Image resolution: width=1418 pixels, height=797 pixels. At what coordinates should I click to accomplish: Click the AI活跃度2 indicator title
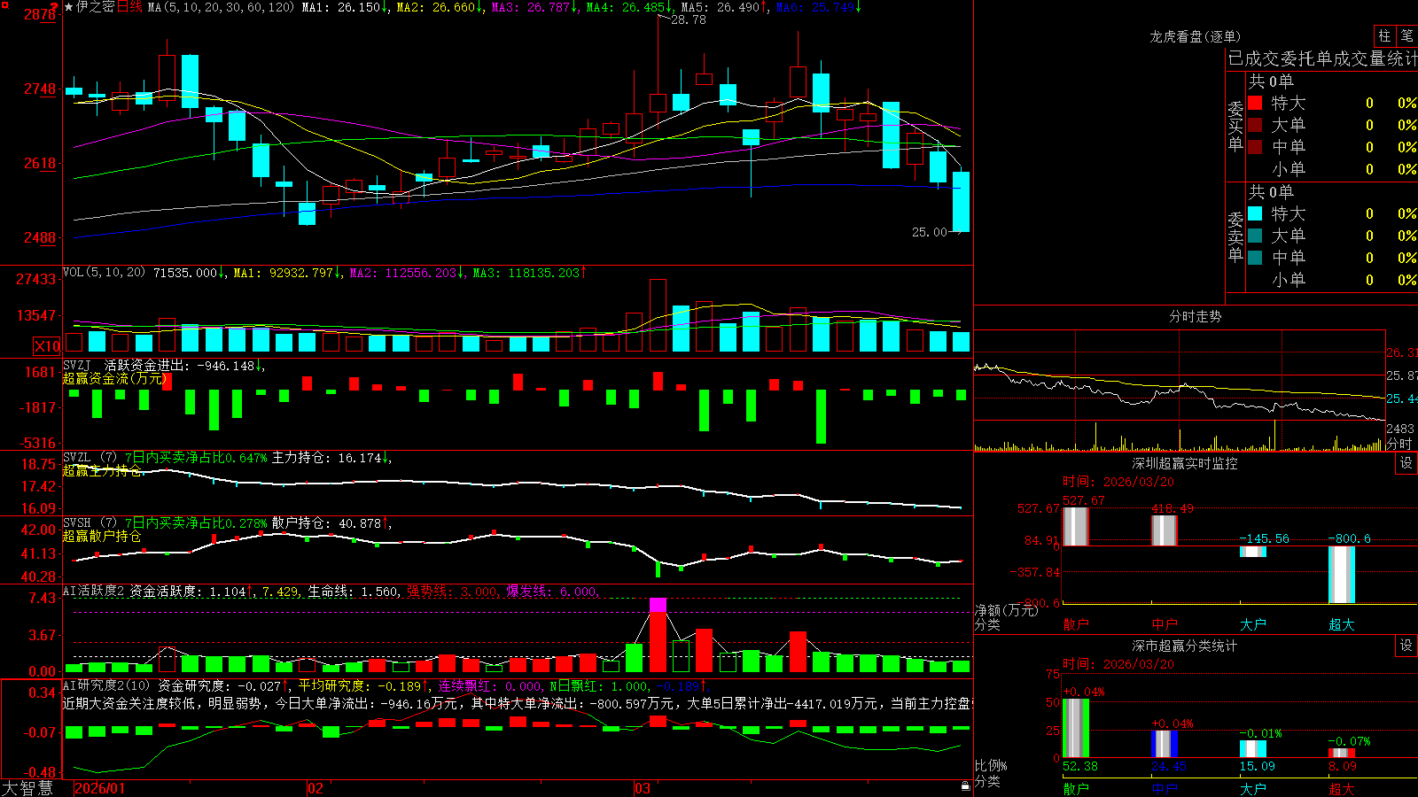94,592
